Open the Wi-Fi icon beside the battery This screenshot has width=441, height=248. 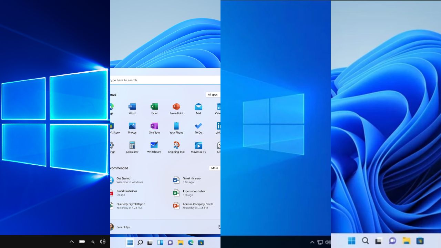point(93,242)
